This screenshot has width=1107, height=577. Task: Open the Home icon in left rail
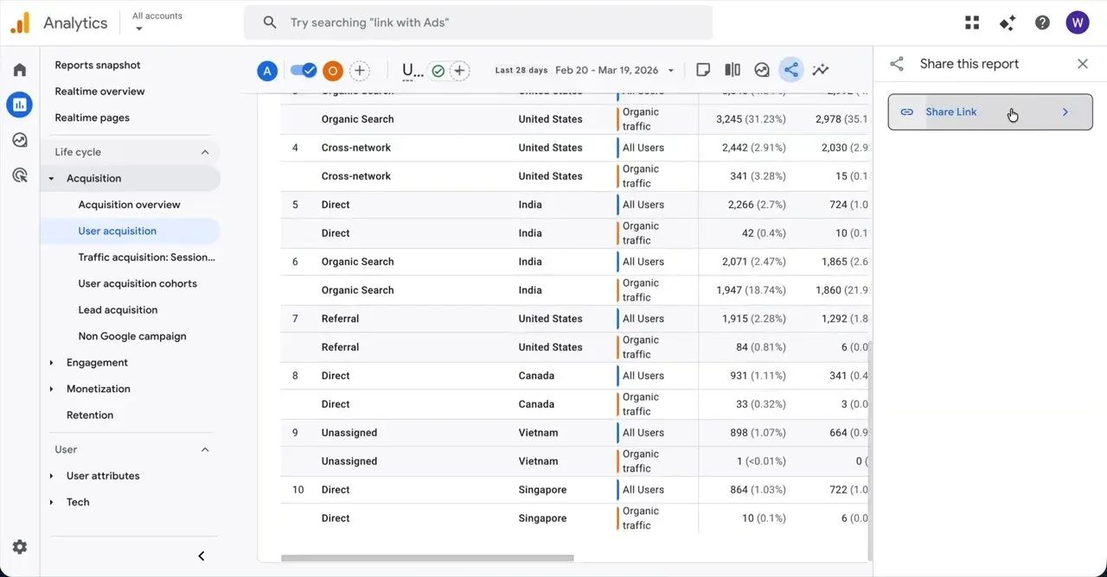coord(19,70)
